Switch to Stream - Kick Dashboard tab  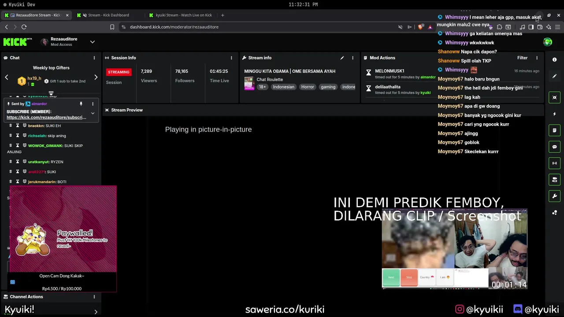click(x=108, y=15)
